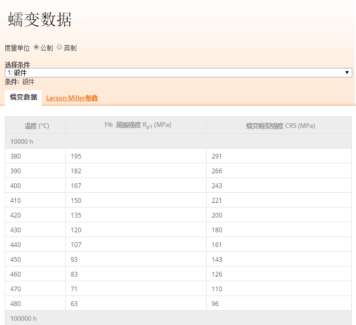Select the 公制 metric radio button
The height and width of the screenshot is (325, 356).
click(x=36, y=47)
